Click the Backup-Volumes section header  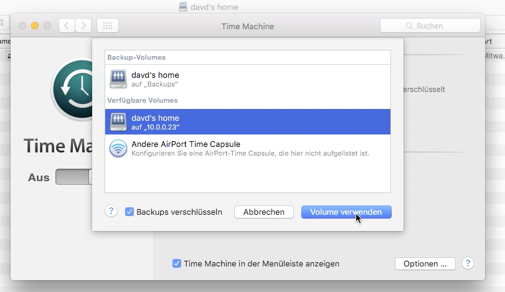click(x=136, y=57)
